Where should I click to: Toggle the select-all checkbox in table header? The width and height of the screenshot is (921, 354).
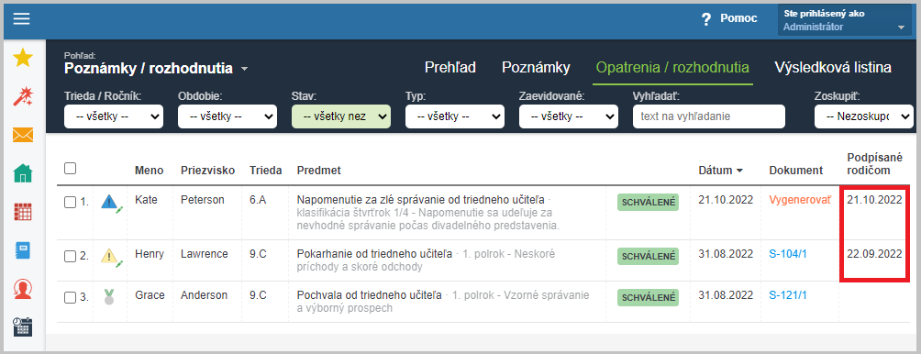click(70, 169)
